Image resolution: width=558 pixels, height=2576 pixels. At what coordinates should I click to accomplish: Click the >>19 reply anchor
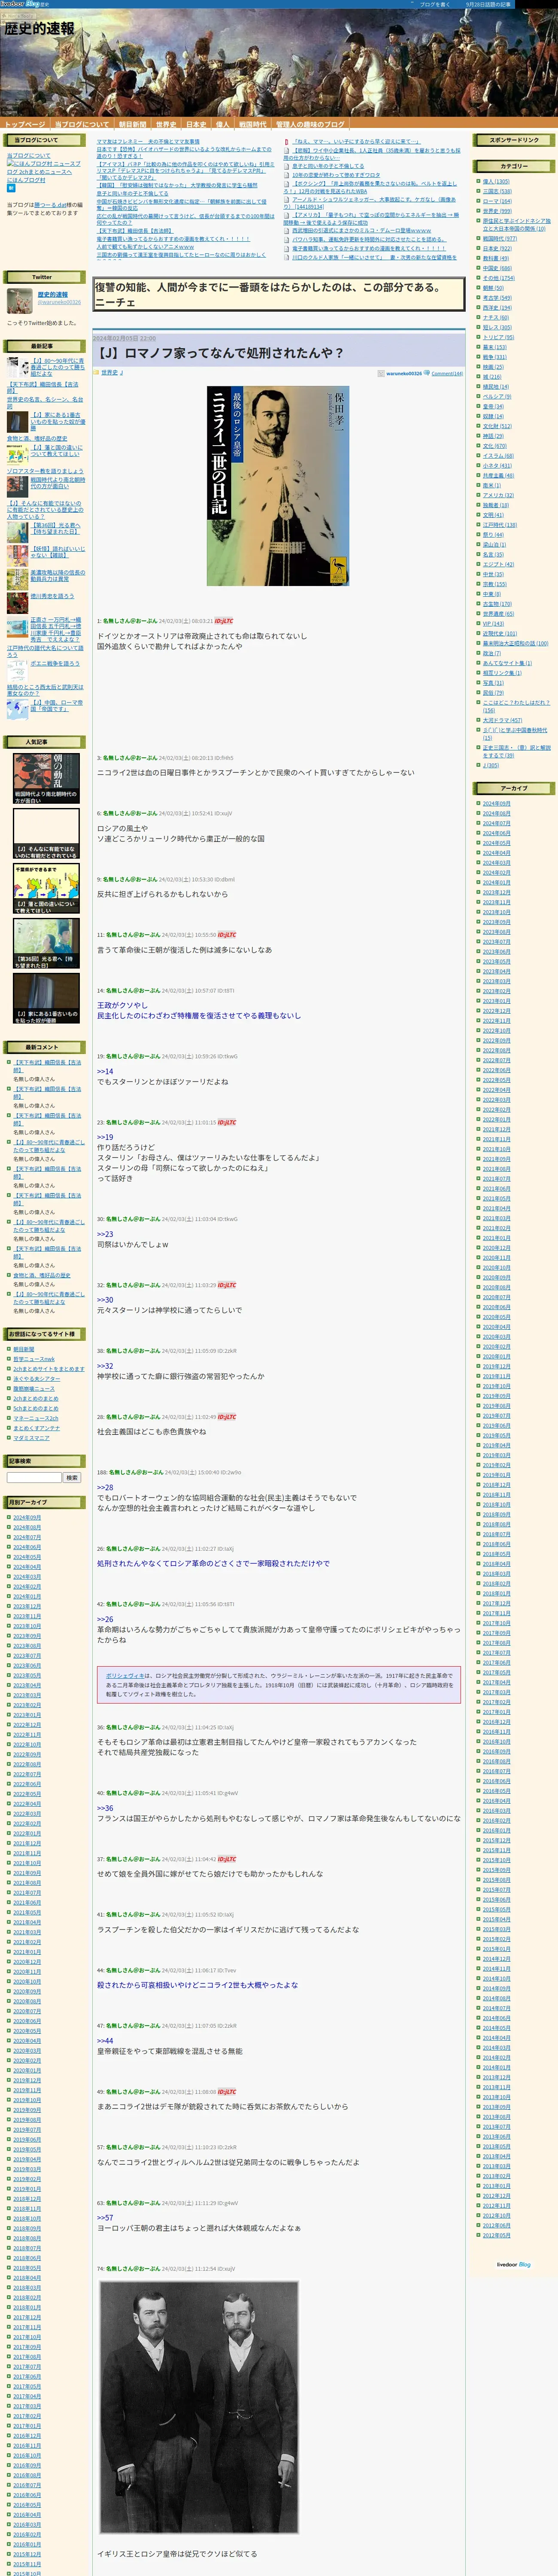click(x=105, y=1137)
